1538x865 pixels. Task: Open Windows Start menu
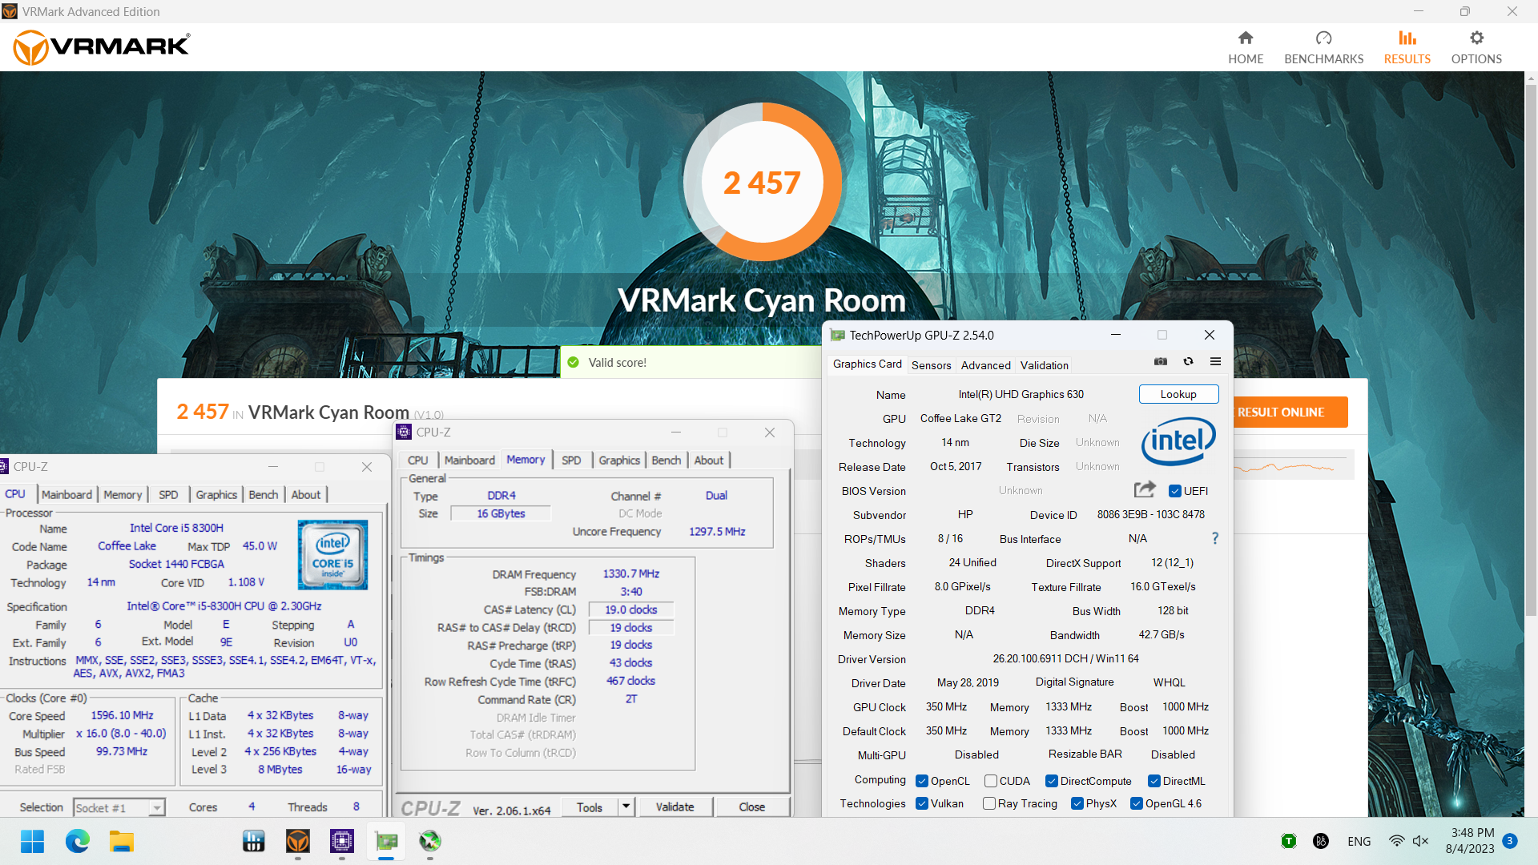pos(33,841)
